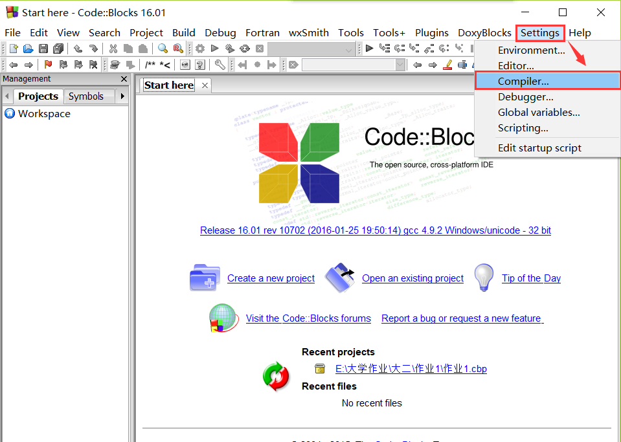Choose Scripting... menu entry
The width and height of the screenshot is (621, 442).
(547, 128)
